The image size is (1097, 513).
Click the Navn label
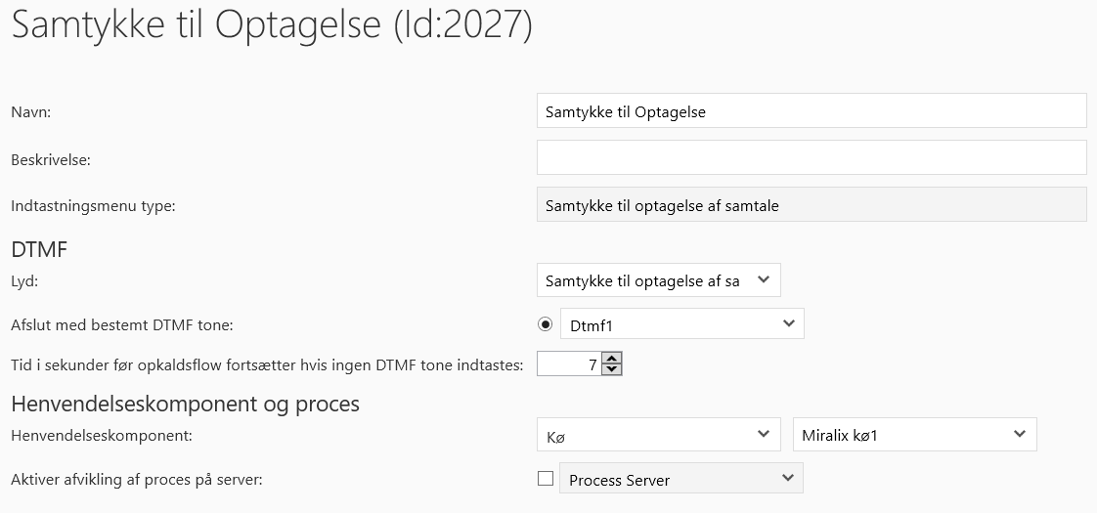30,112
